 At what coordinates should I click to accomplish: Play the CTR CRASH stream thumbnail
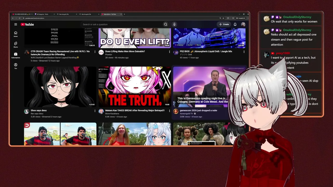pos(60,38)
